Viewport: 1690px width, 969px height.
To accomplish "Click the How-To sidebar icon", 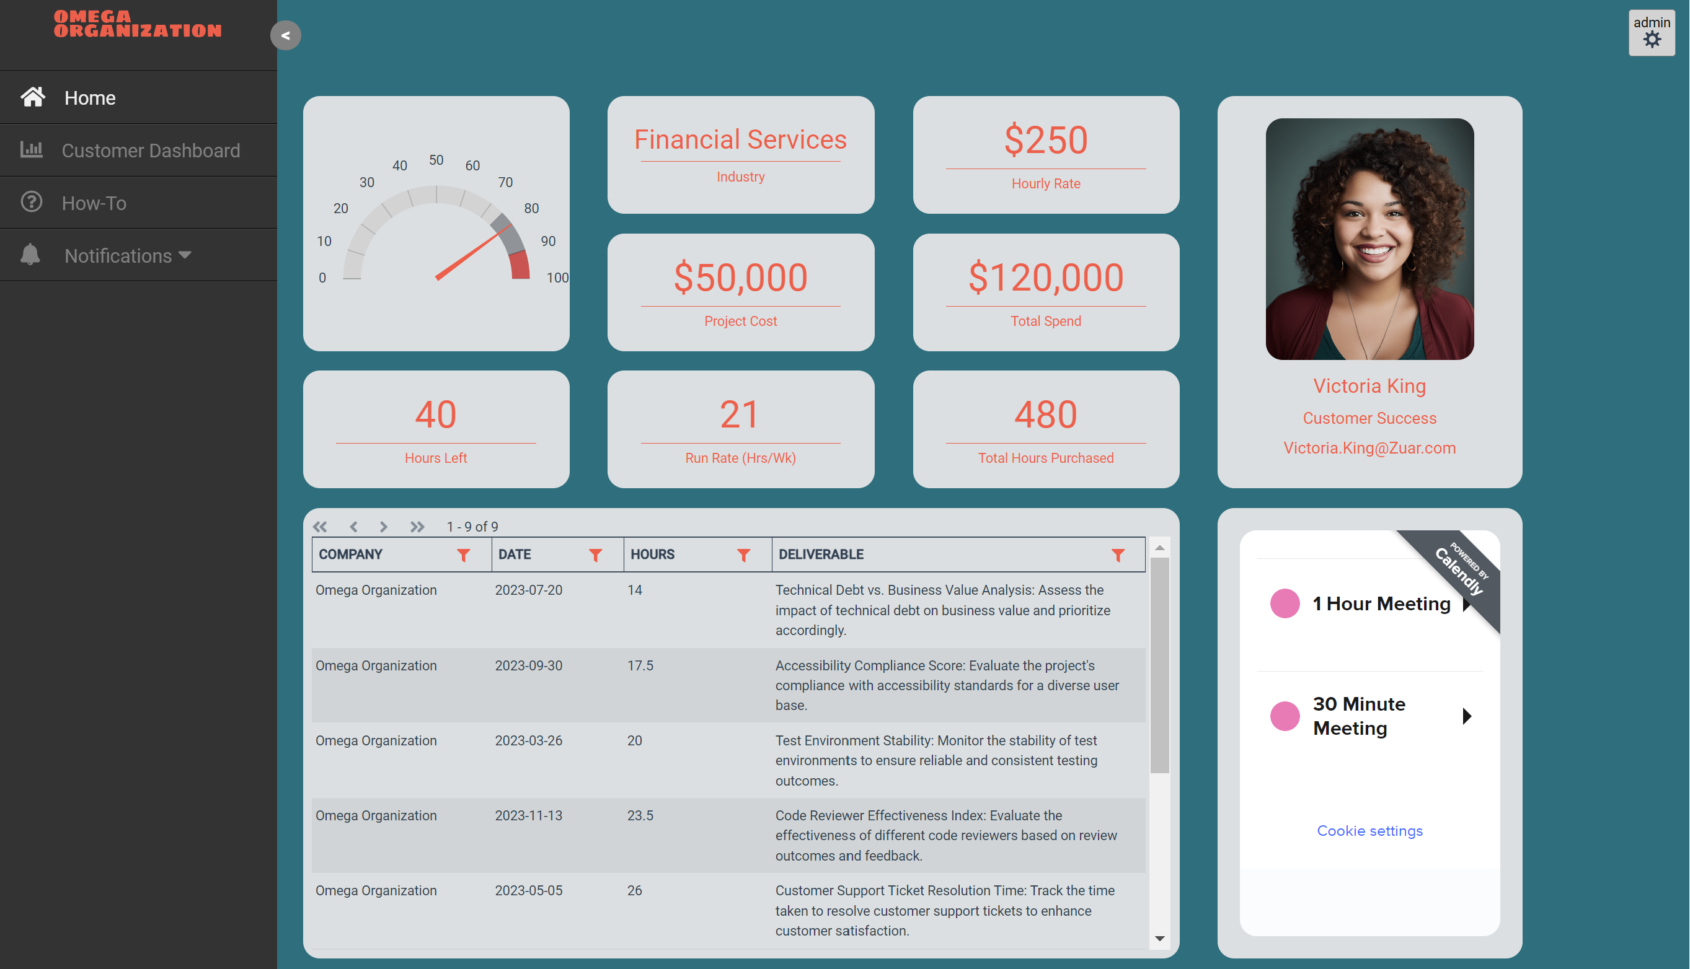I will pos(32,202).
